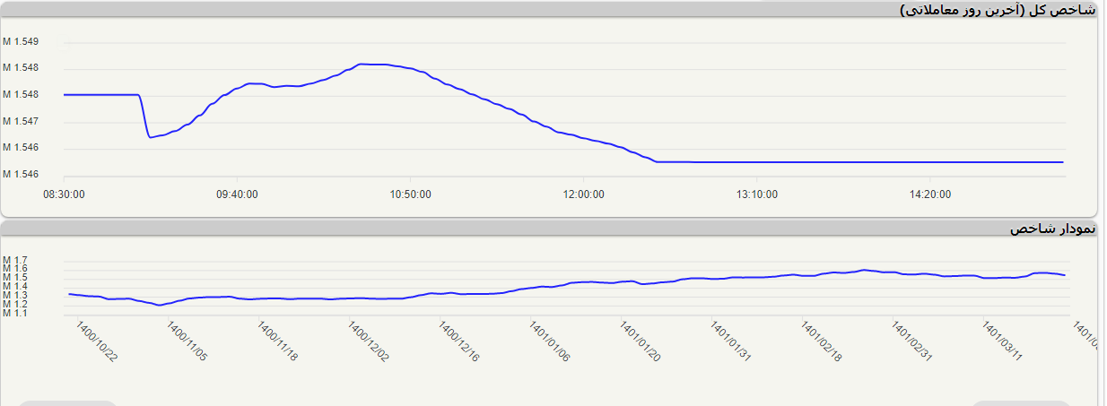Click the 10:50:00 time axis label
The height and width of the screenshot is (406, 1107).
coord(411,194)
